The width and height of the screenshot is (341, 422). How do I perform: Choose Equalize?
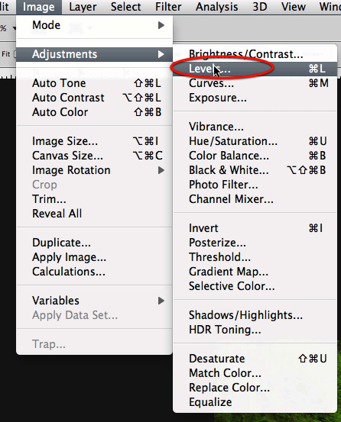click(255, 402)
